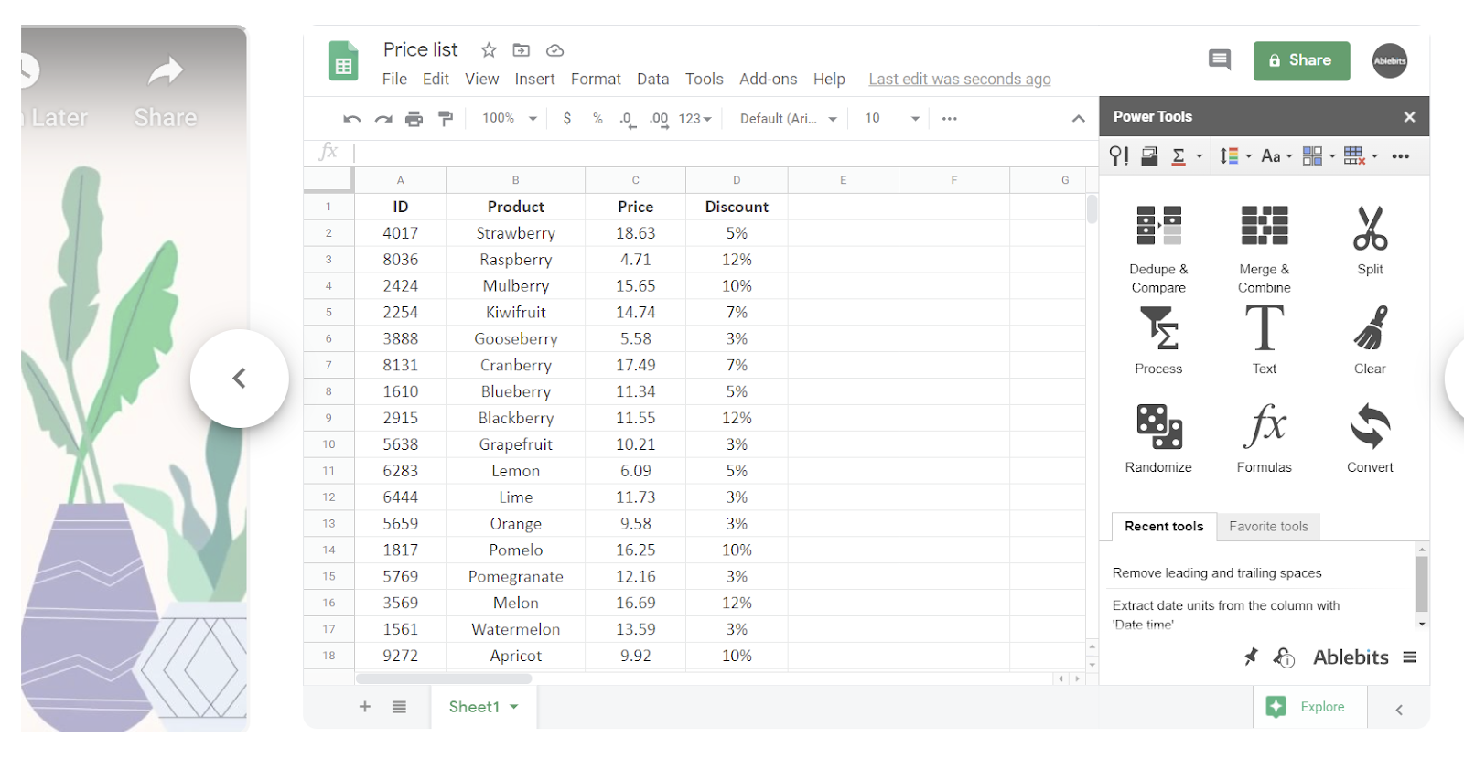The image size is (1464, 780).
Task: Open Last edit was seconds ago link
Action: coord(959,80)
